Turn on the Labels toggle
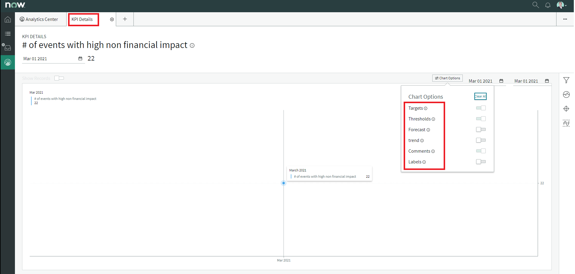Screen dimensions: 575x274 [x=481, y=162]
